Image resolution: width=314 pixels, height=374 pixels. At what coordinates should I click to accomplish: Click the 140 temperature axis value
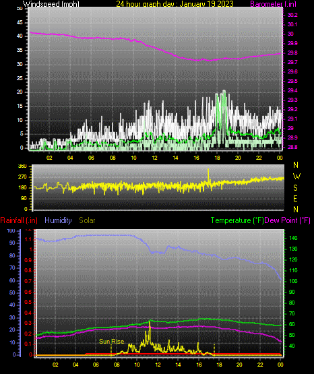click(x=293, y=238)
